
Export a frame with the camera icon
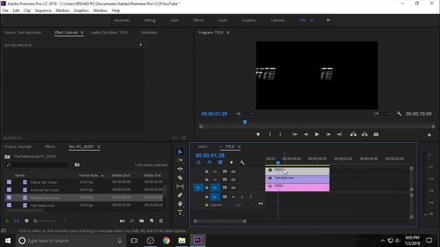[x=376, y=134]
